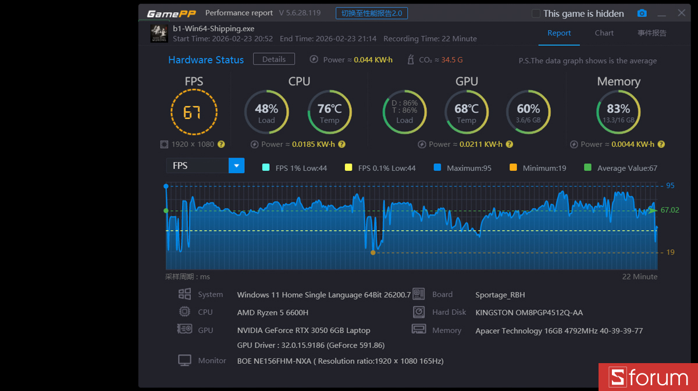Viewport: 698px width, 391px height.
Task: Toggle the Maximum:95 legend series
Action: 437,168
